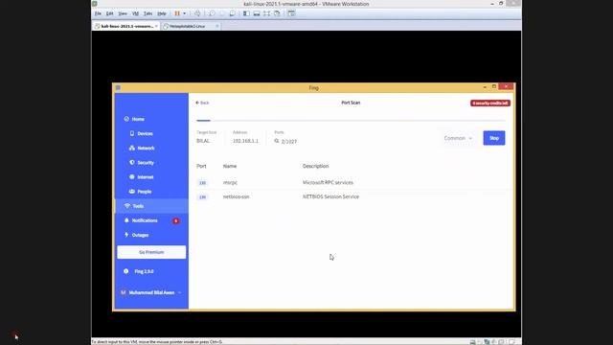Pause the virtual machine from VMware toolbar
The height and width of the screenshot is (345, 613).
[x=177, y=13]
